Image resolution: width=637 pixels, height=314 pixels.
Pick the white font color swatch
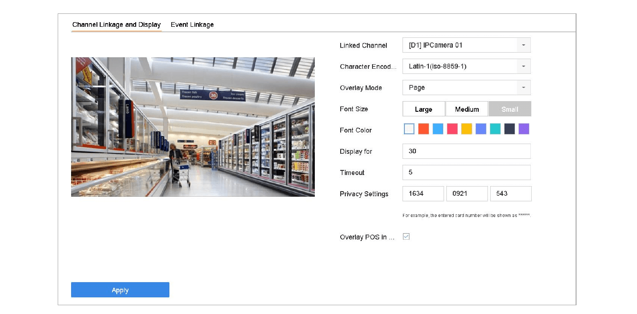coord(409,129)
